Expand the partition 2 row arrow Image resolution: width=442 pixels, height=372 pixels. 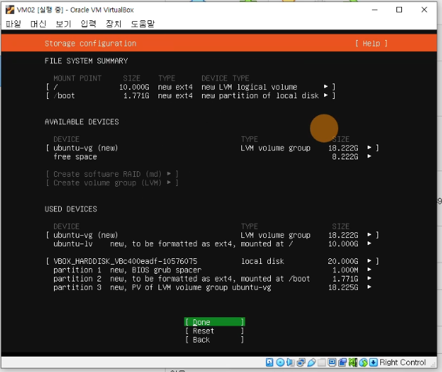[369, 279]
